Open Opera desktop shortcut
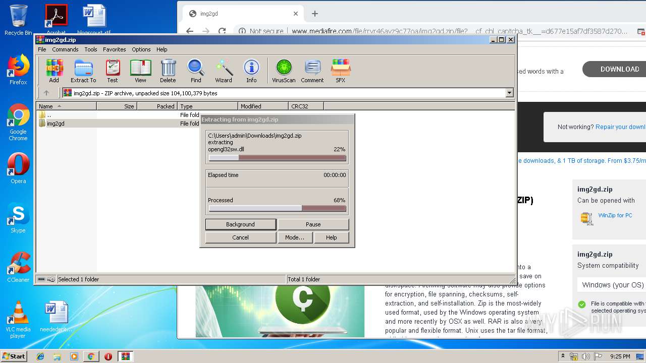The image size is (646, 363). (x=18, y=168)
